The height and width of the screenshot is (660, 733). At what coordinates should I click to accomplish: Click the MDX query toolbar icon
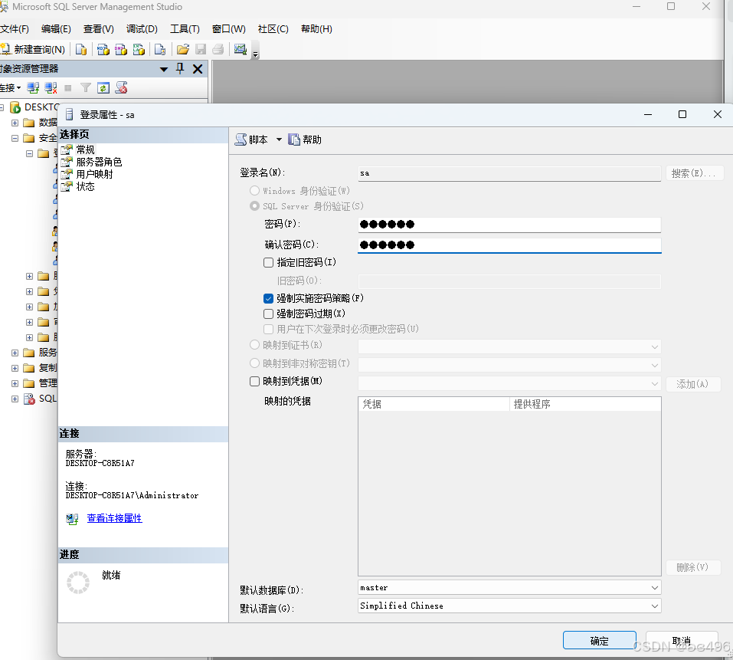(x=103, y=49)
